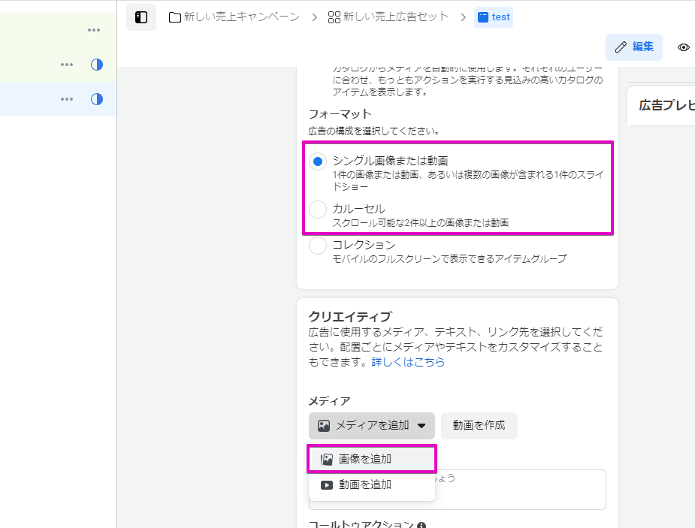Open three-dot menu in blue highlighted row
Viewport: 695px width, 528px height.
(67, 99)
